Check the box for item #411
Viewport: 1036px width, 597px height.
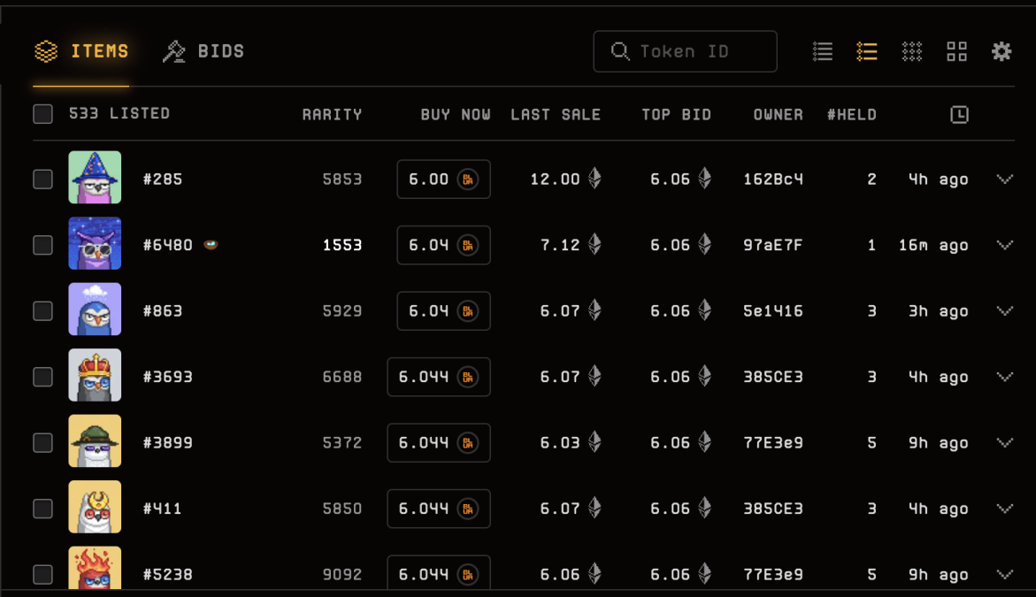(x=43, y=509)
